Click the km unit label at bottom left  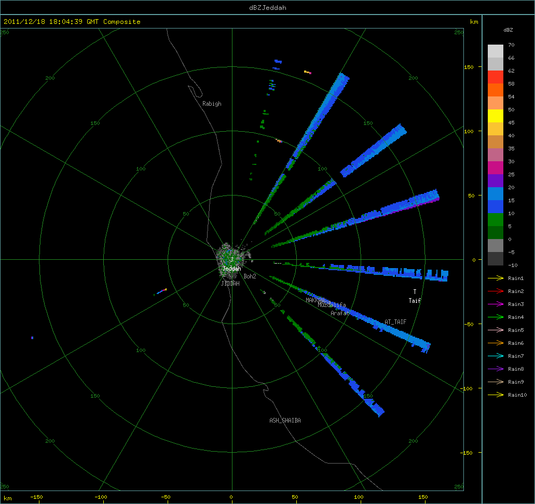coord(7,498)
